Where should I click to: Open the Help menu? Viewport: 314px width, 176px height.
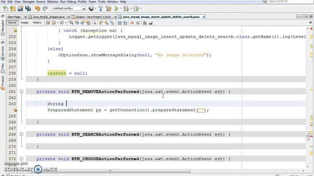coord(123,1)
